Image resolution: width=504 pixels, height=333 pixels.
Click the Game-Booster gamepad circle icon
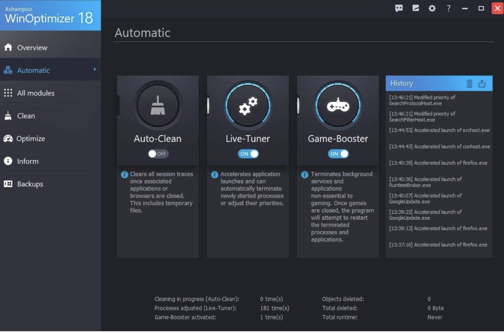click(x=338, y=105)
